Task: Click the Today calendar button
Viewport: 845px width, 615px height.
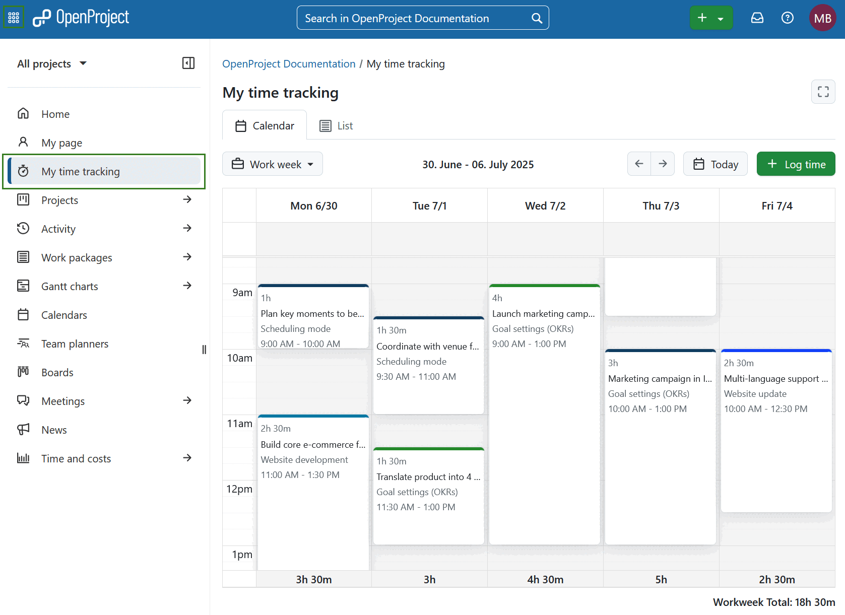Action: click(x=715, y=164)
